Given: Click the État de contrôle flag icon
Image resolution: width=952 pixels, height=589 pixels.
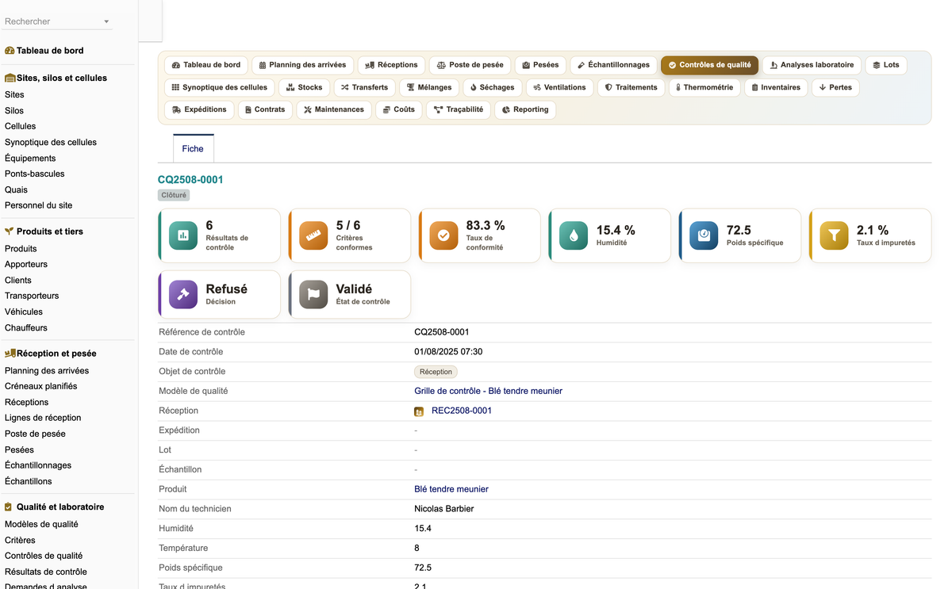Looking at the screenshot, I should (313, 294).
